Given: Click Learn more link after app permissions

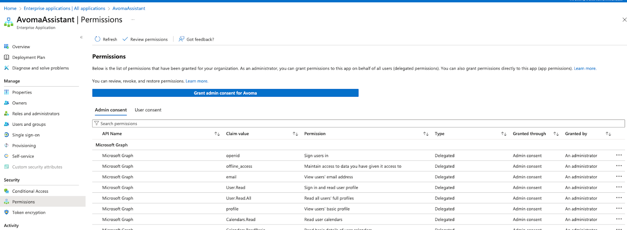Looking at the screenshot, I should click(585, 68).
